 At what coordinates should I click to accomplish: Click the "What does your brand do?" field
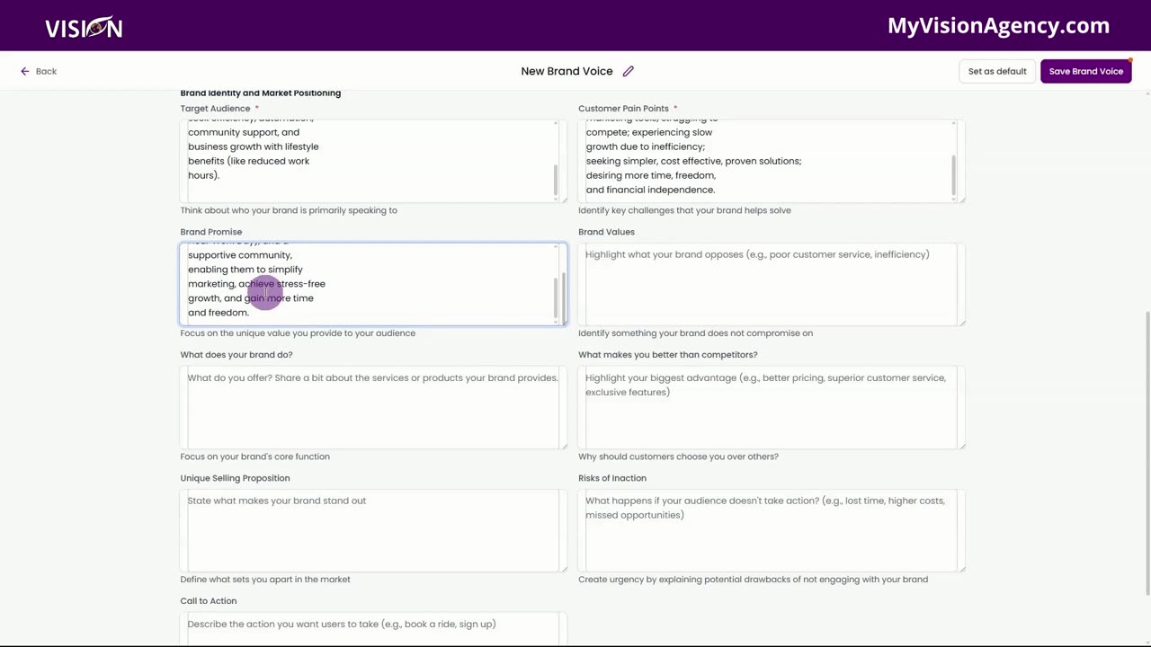[x=372, y=406]
